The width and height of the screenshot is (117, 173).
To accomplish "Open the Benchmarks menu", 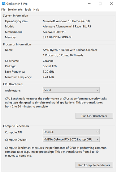I will (x=15, y=10).
